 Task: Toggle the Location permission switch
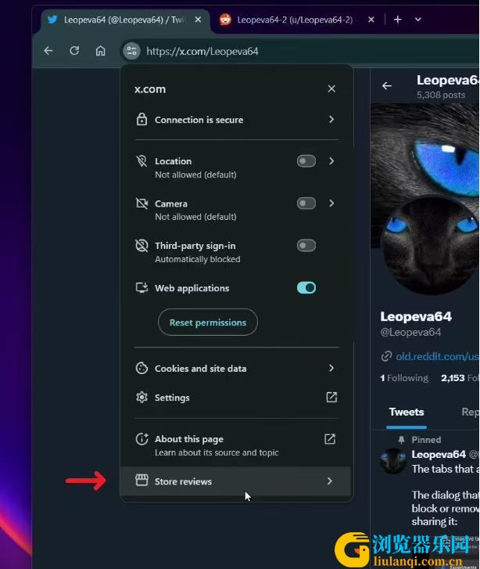(306, 160)
